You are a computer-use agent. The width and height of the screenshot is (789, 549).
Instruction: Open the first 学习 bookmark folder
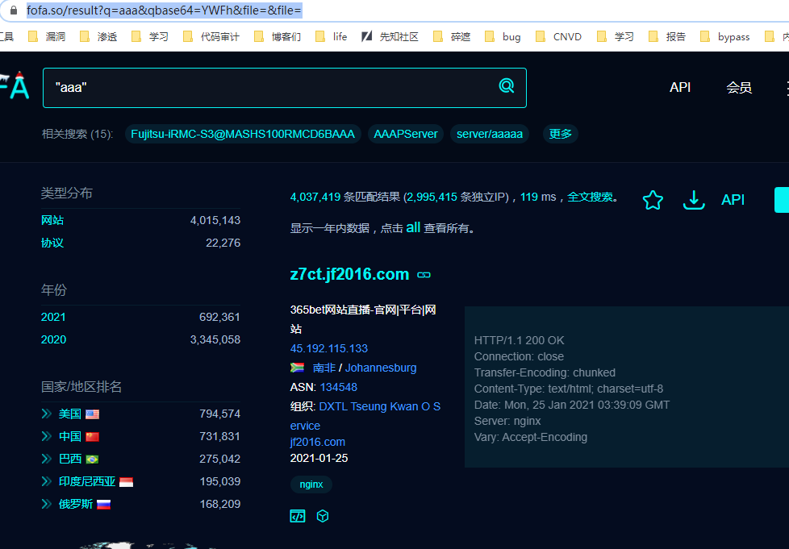click(x=150, y=37)
